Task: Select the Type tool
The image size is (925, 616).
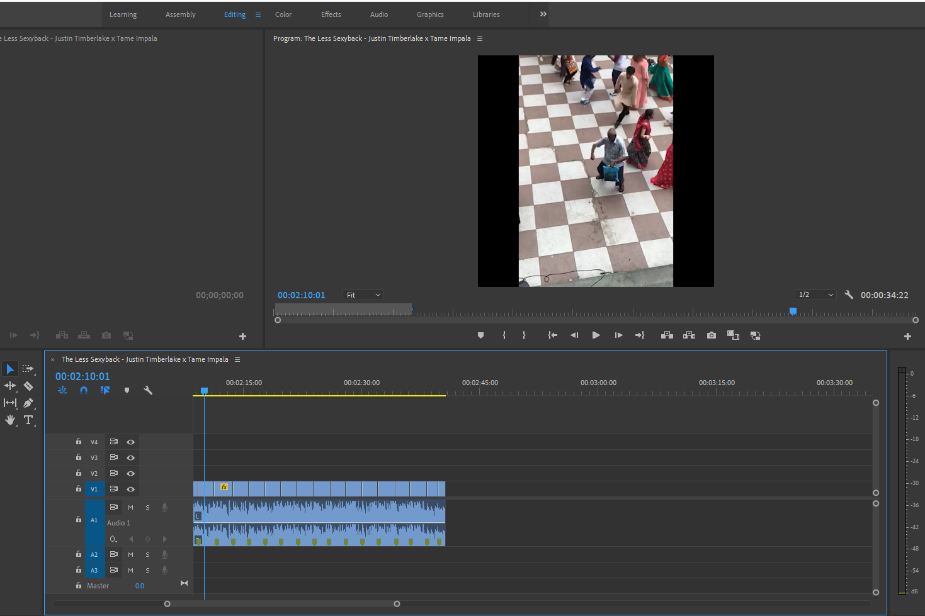Action: (x=28, y=420)
